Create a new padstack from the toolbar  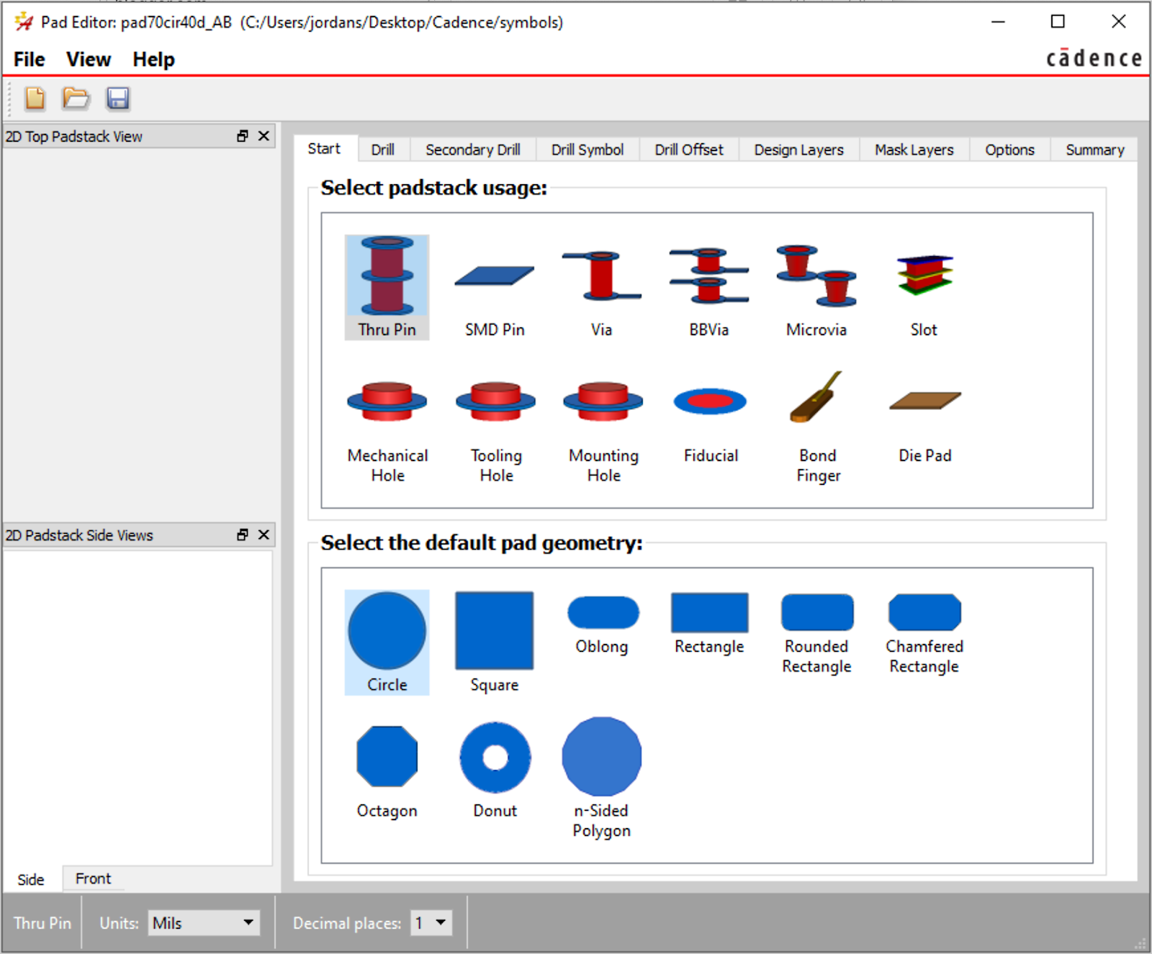[35, 98]
